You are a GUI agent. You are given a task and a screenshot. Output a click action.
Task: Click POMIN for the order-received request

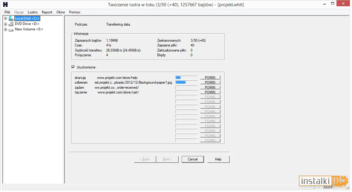pos(210,88)
